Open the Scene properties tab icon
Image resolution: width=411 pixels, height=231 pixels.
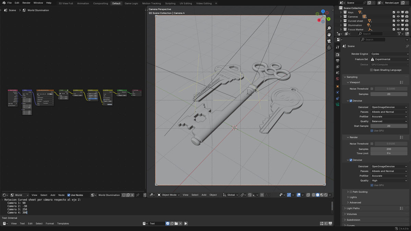pos(338,73)
